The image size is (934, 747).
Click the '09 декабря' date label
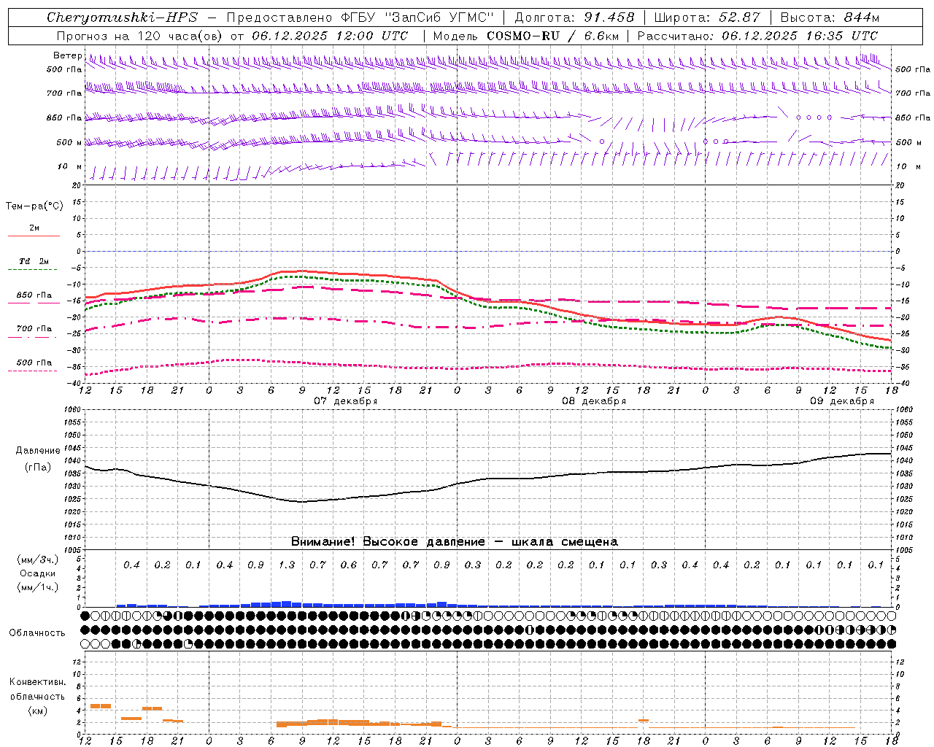click(x=842, y=401)
